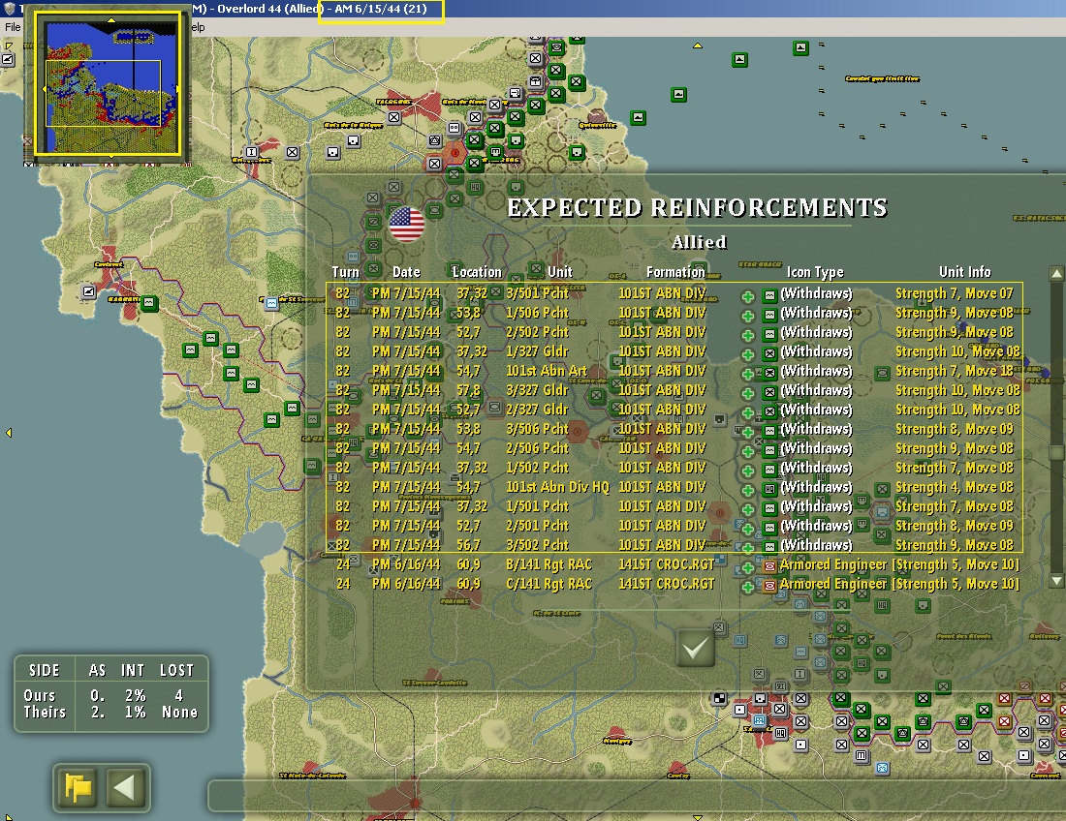
Task: Click the US flag icon in dialog
Action: (x=407, y=224)
